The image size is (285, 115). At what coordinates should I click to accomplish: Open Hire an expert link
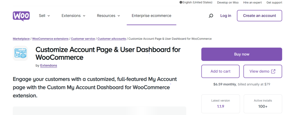click(x=252, y=3)
